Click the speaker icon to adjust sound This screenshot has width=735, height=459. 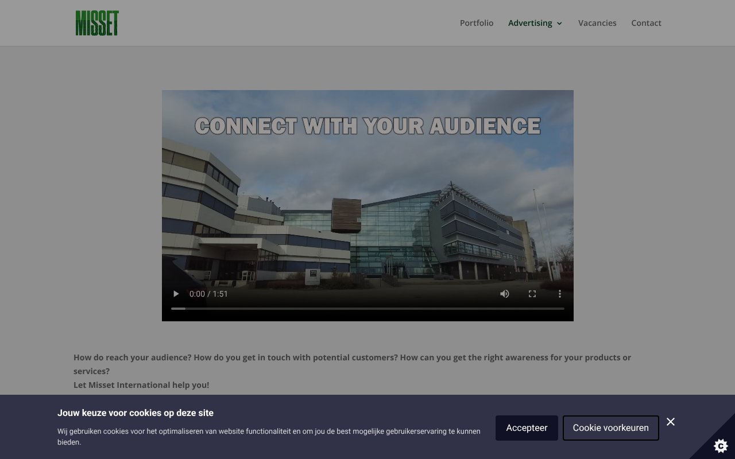point(504,293)
